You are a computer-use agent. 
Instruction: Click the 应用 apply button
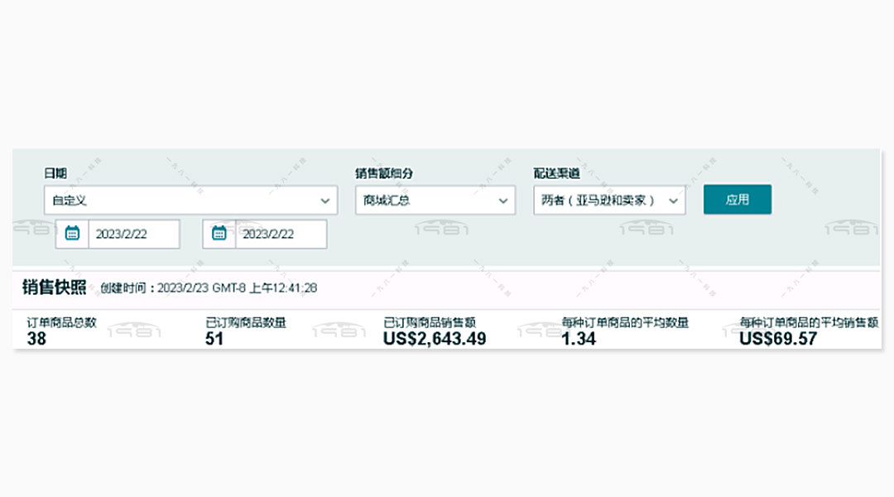pyautogui.click(x=738, y=199)
